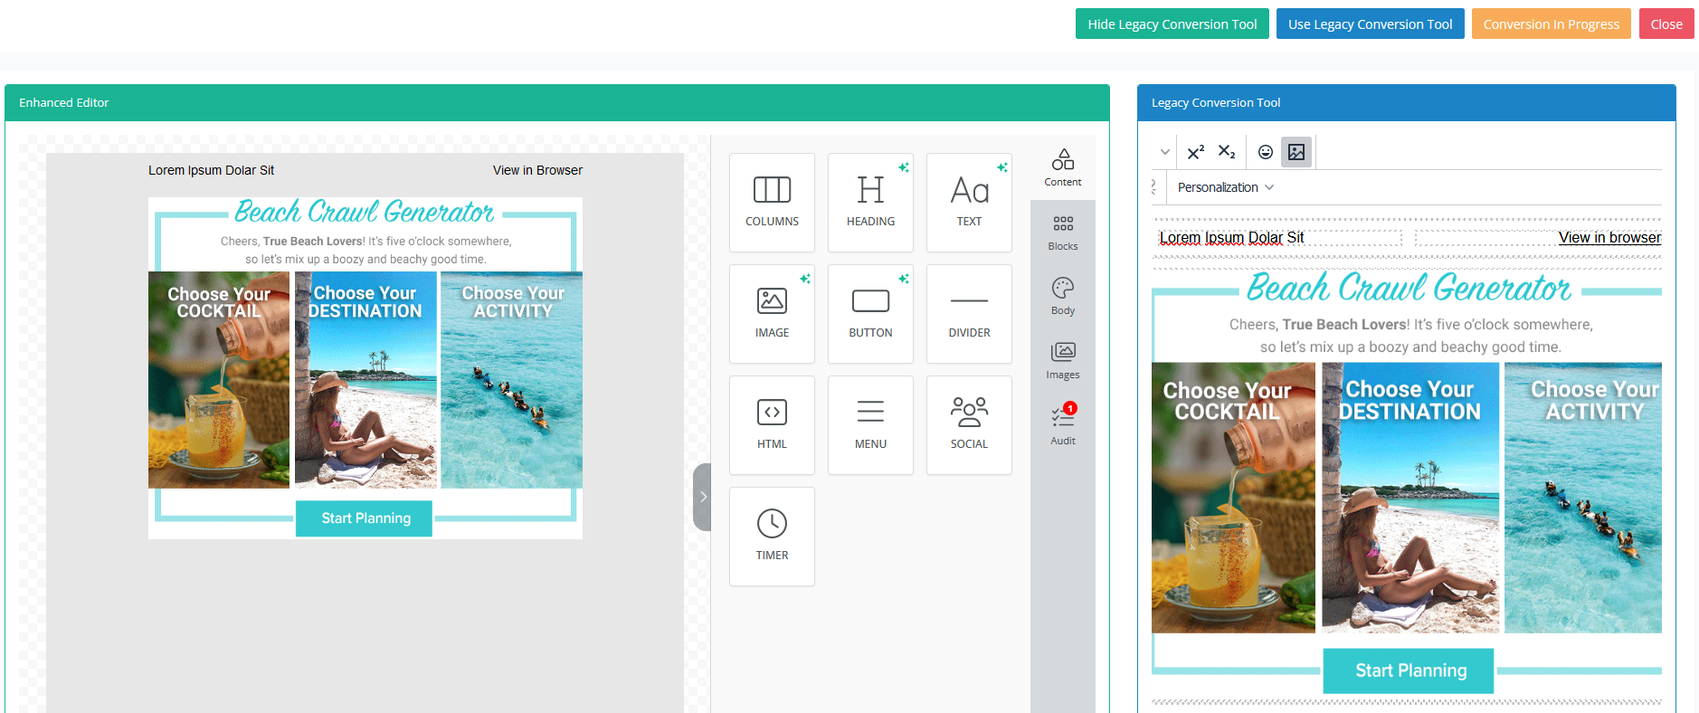Open the emoji picker in Legacy toolbar
The height and width of the screenshot is (713, 1699).
tap(1266, 152)
